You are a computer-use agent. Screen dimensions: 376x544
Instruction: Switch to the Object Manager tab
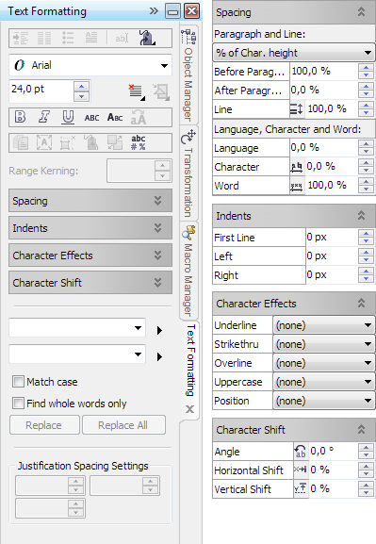click(188, 75)
